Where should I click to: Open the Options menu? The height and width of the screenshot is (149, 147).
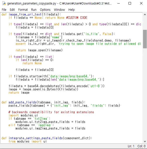point(45,10)
